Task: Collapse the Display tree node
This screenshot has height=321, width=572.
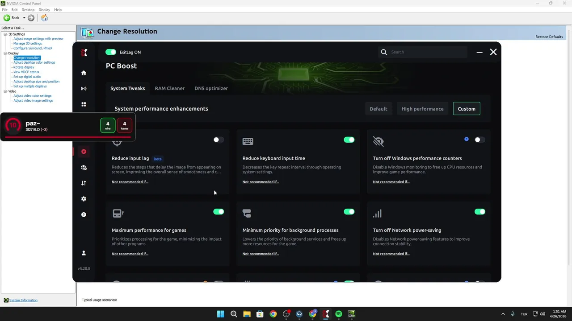Action: point(5,53)
